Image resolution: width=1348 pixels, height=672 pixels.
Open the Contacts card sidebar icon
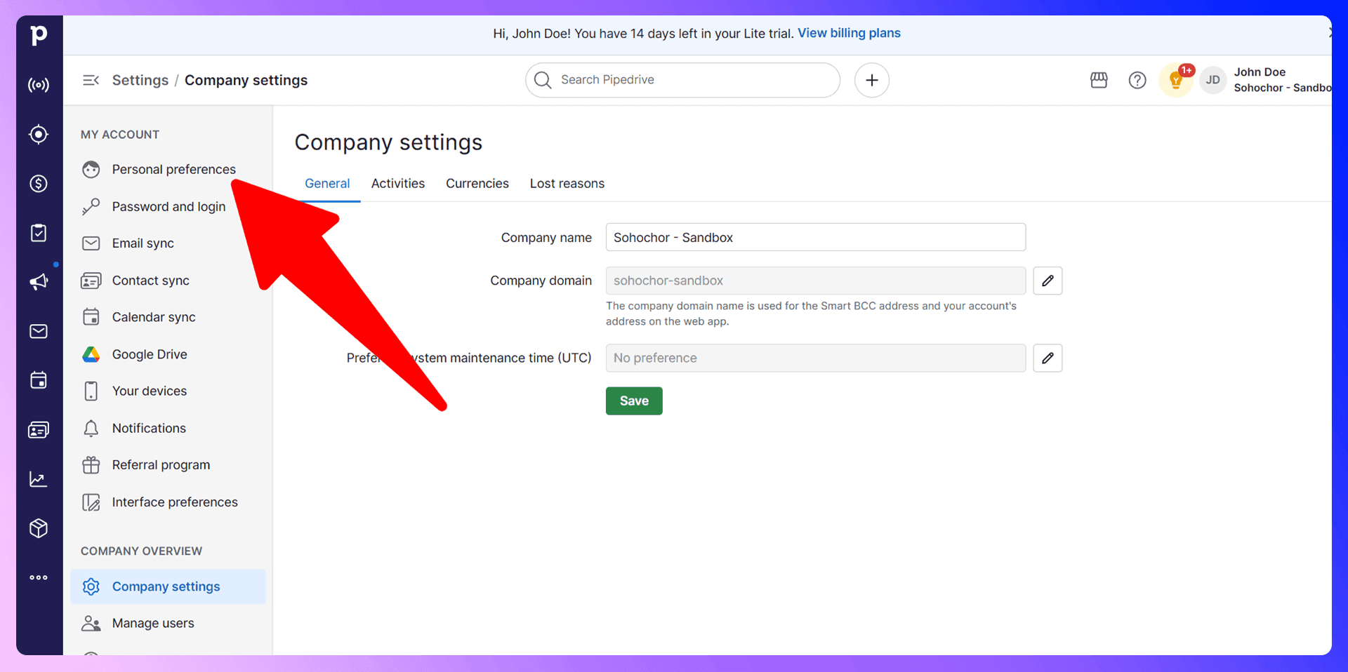39,430
